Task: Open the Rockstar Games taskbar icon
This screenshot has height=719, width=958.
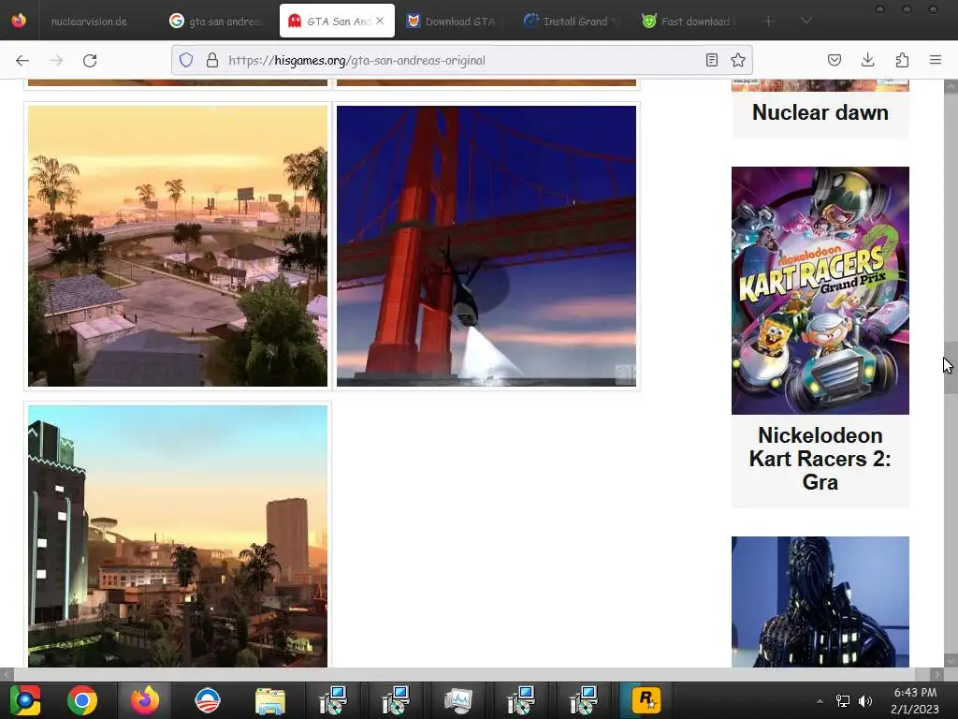Action: [x=646, y=700]
